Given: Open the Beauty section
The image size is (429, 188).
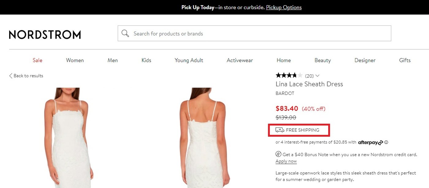Looking at the screenshot, I should (322, 60).
